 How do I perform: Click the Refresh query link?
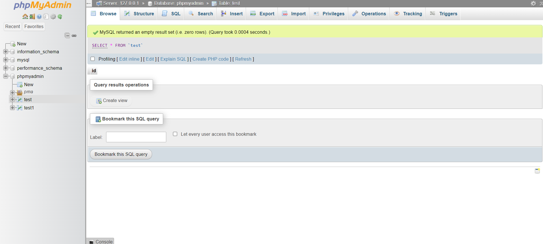tap(243, 59)
